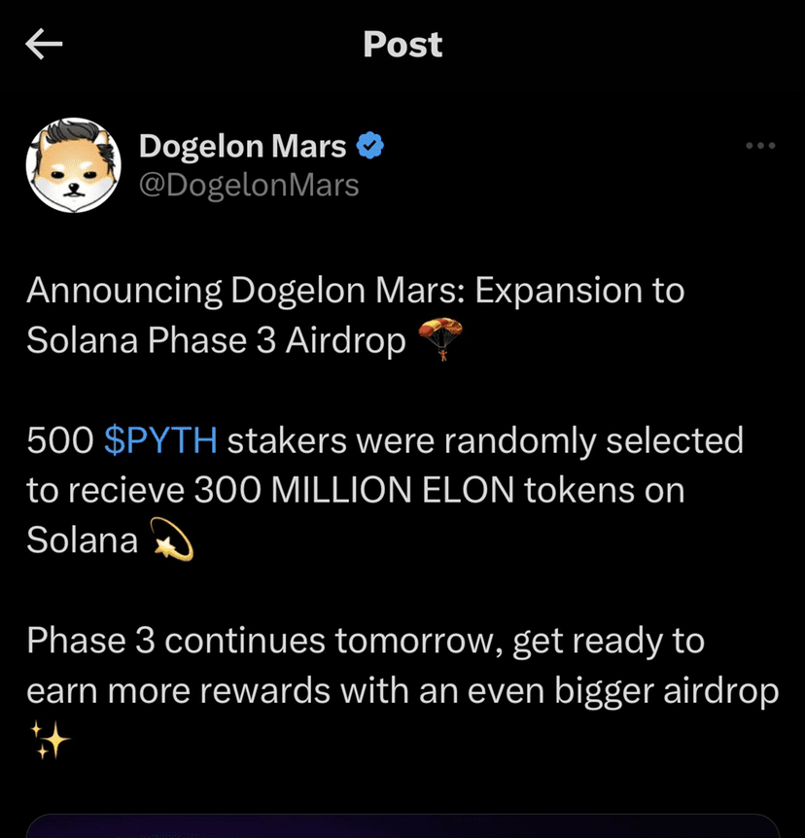The width and height of the screenshot is (805, 838).
Task: Tap the parachute emoji after Airdrop
Action: pos(439,342)
